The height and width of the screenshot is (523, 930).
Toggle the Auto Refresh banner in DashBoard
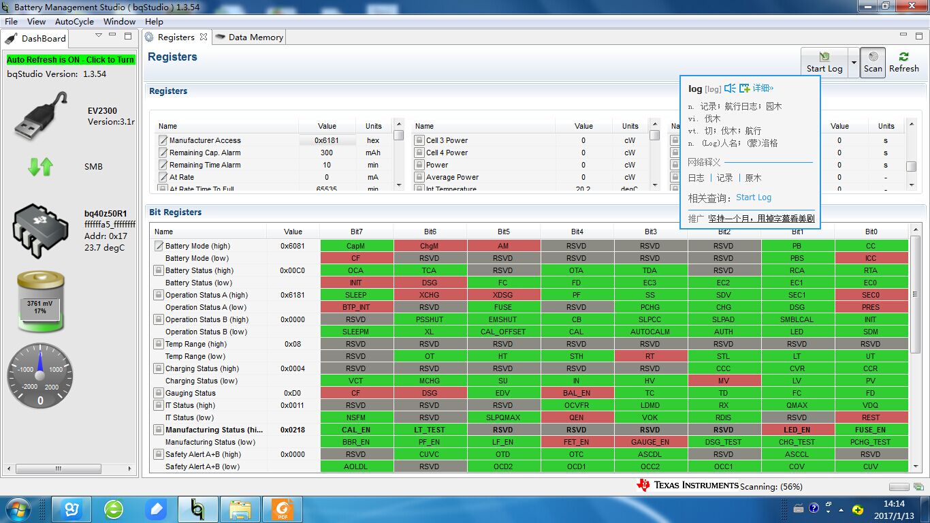click(x=71, y=60)
